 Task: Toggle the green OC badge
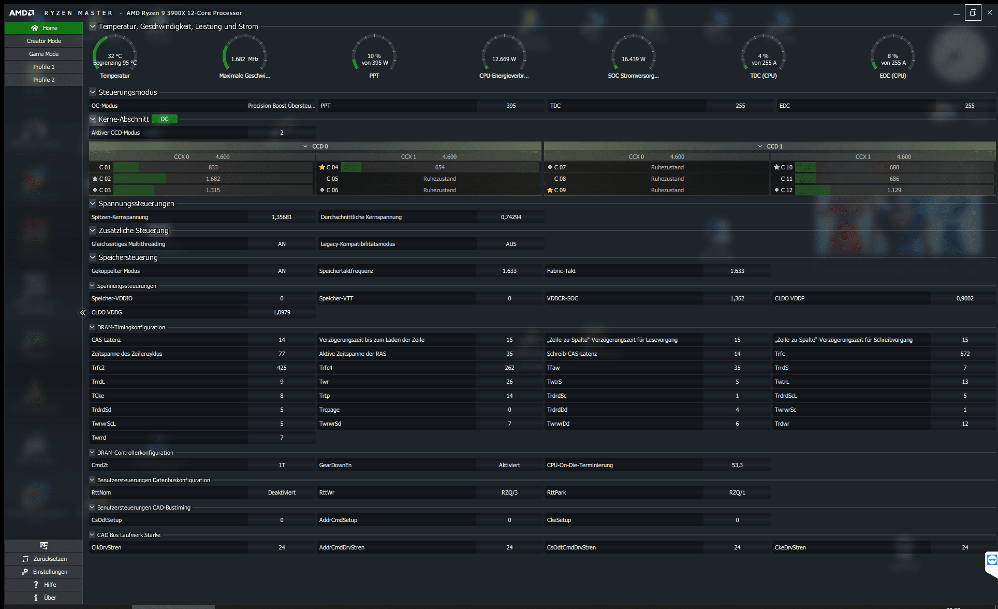click(x=165, y=119)
